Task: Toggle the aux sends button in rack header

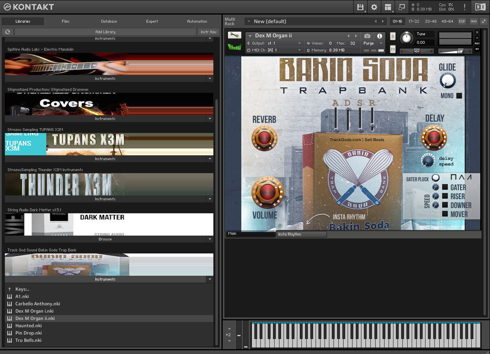Action: [473, 21]
